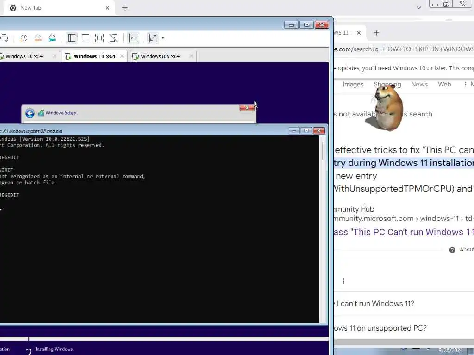This screenshot has width=474, height=355.
Task: Switch to Images search results
Action: (353, 85)
